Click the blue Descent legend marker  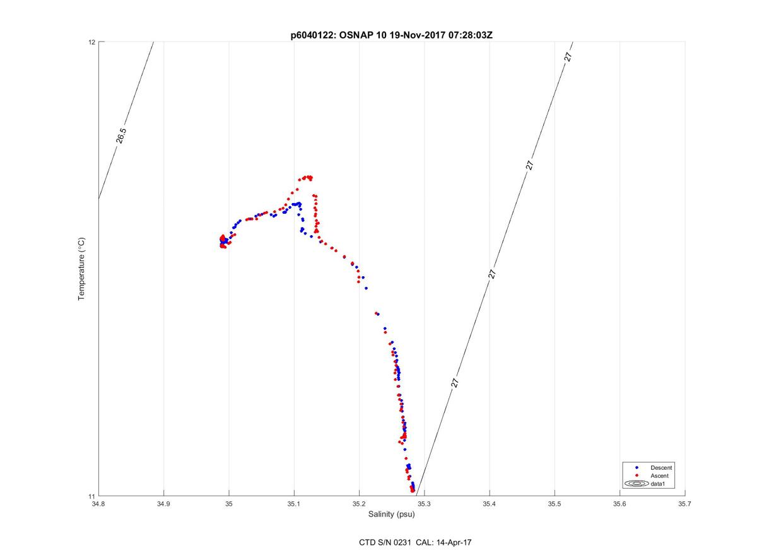pos(637,468)
